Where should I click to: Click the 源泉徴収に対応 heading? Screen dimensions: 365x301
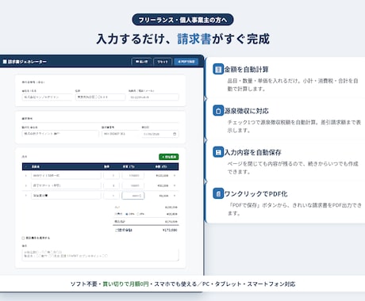tap(246, 111)
